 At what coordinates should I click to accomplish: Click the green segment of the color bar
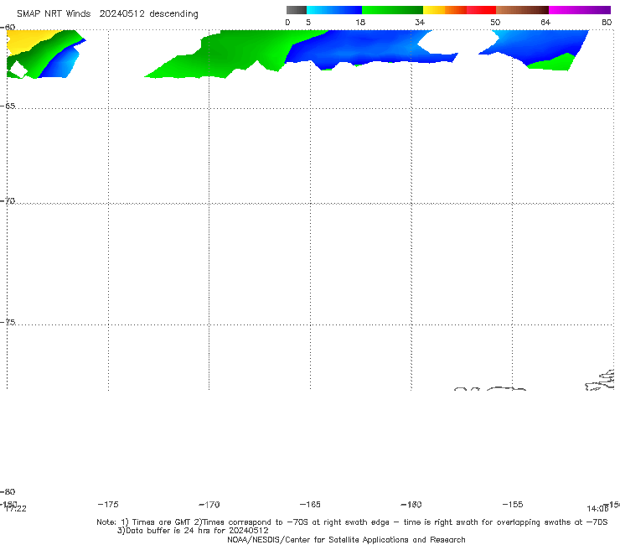click(x=392, y=10)
